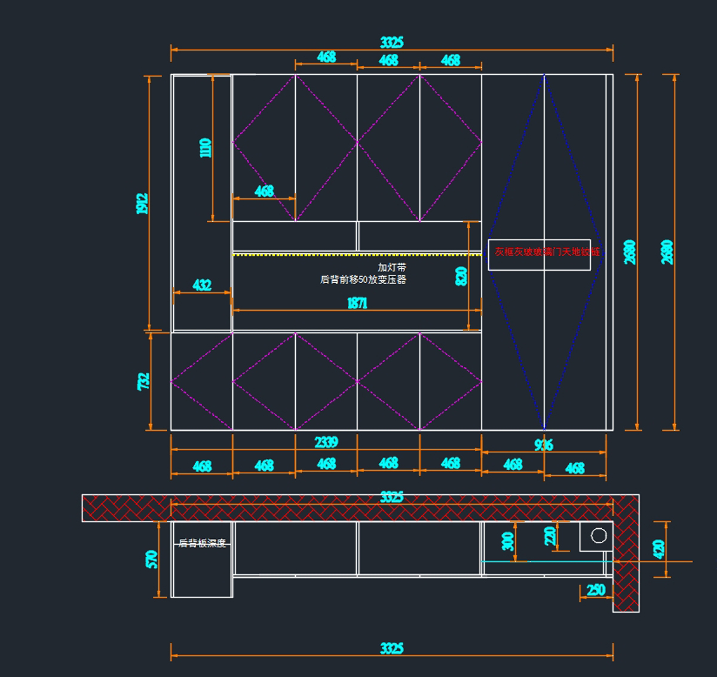
Task: Click the 3325 dimension at drawing top
Action: pyautogui.click(x=392, y=42)
